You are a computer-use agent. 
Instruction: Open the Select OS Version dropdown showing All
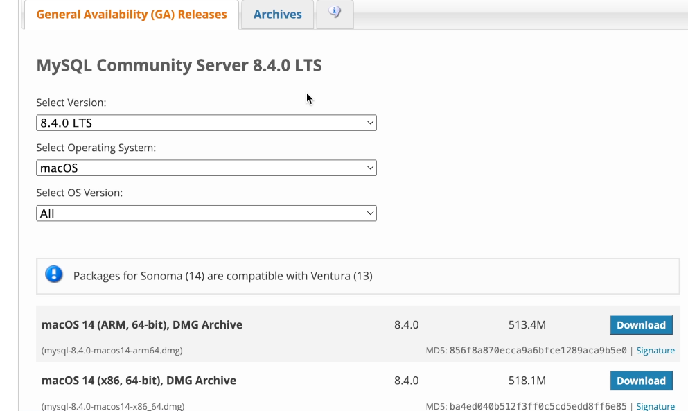(206, 213)
